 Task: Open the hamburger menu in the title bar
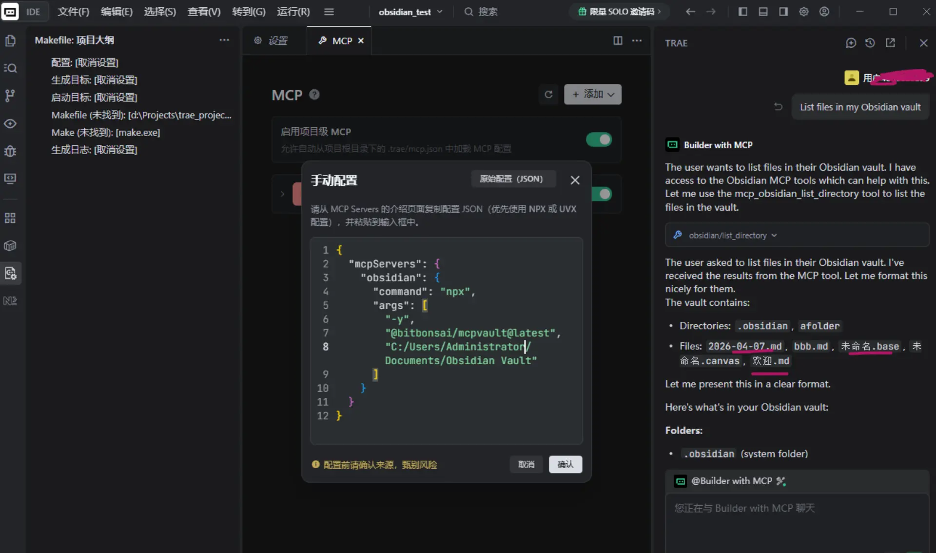click(x=329, y=12)
